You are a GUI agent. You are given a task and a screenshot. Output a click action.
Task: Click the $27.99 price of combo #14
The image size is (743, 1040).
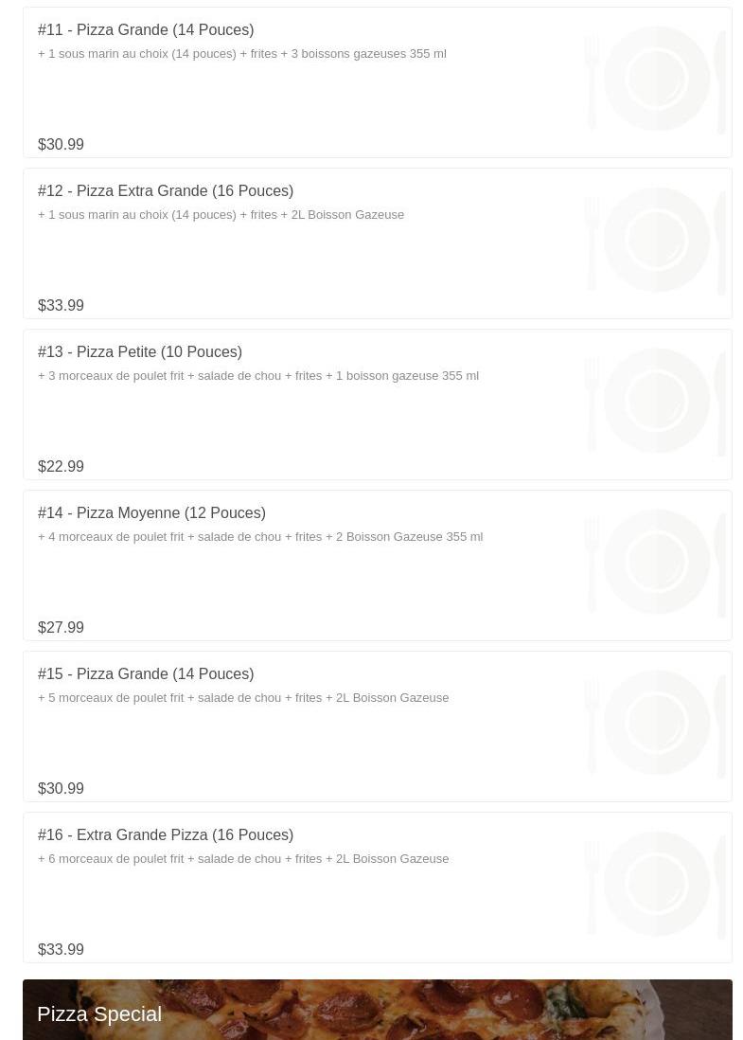tap(61, 628)
